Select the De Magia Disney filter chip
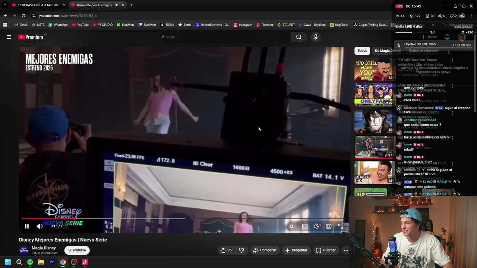 coord(388,51)
